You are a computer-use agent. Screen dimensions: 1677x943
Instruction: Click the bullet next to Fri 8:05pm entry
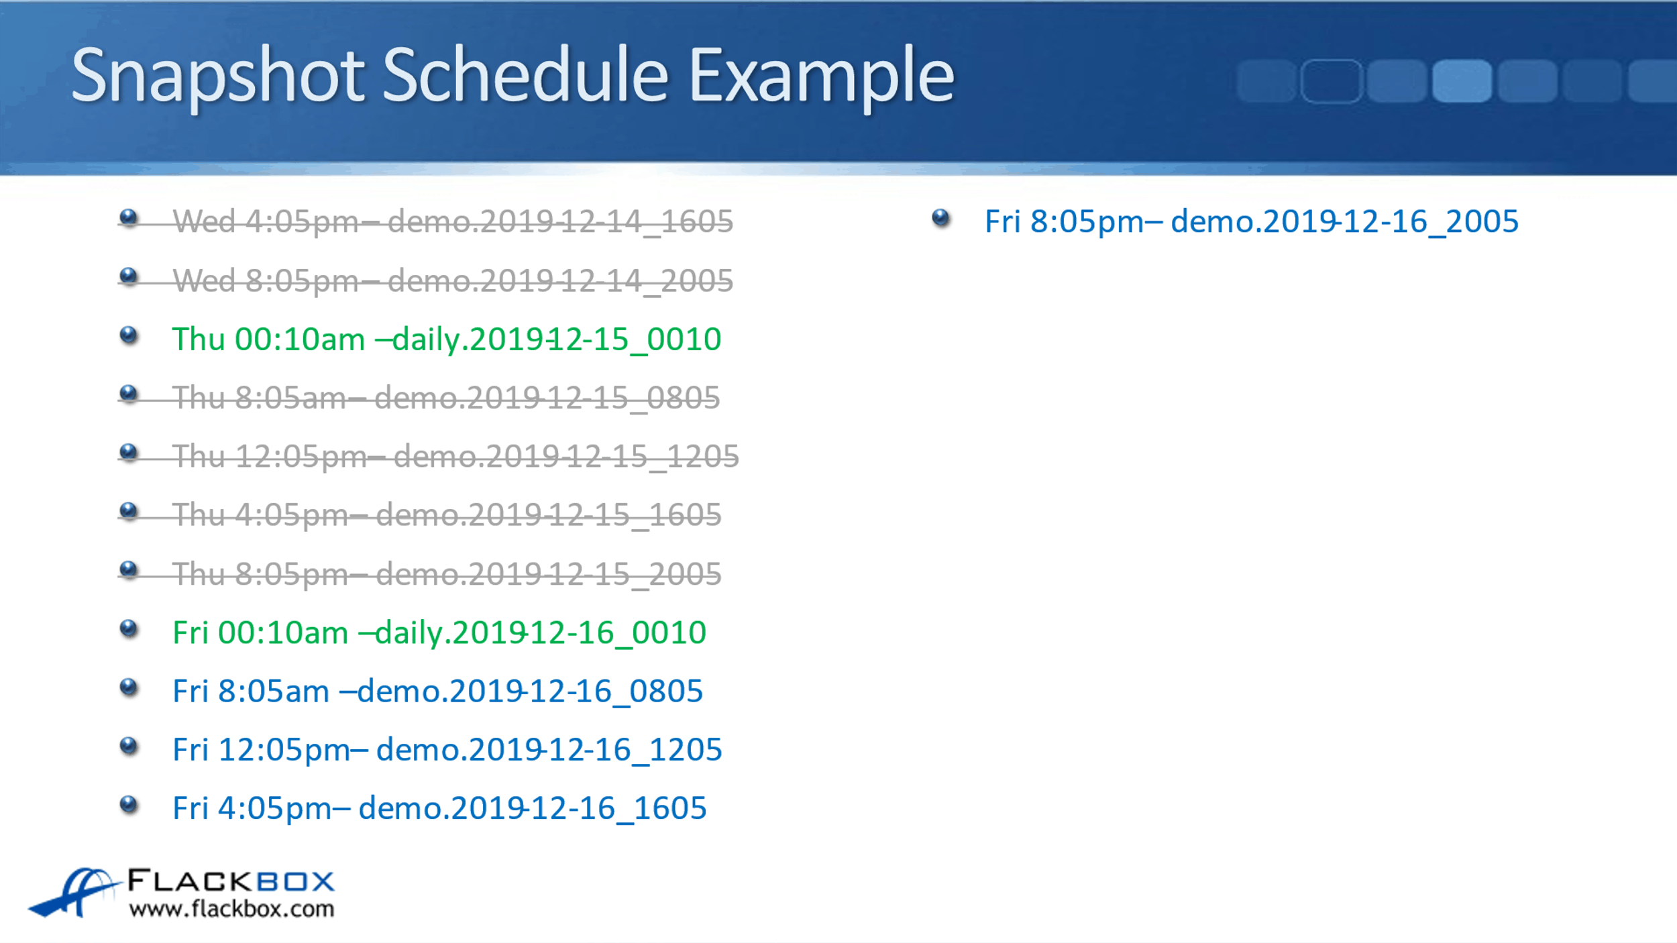pos(940,217)
